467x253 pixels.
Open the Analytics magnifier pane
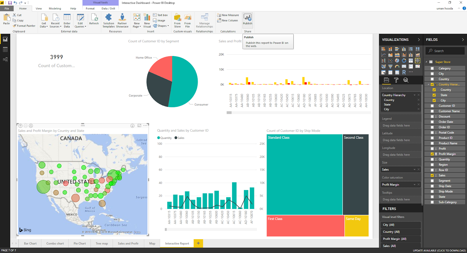pos(406,80)
